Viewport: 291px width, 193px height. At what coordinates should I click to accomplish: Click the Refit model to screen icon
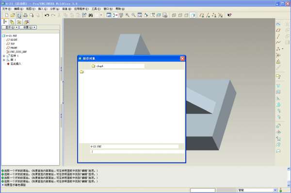[x=140, y=15]
